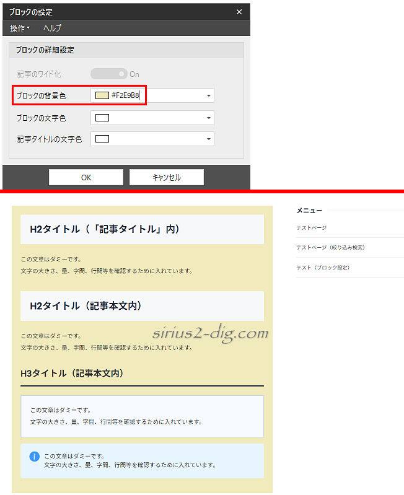Open the テストページ menu link
The image size is (404, 495).
tap(311, 227)
